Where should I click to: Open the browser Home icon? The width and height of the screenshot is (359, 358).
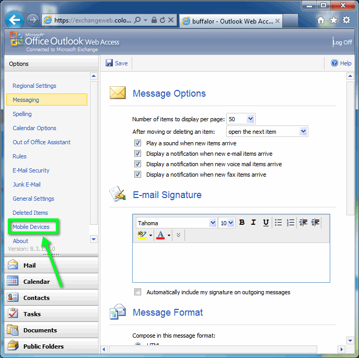point(321,20)
